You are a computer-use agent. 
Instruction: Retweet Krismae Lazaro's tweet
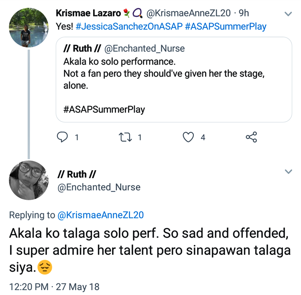(x=125, y=137)
